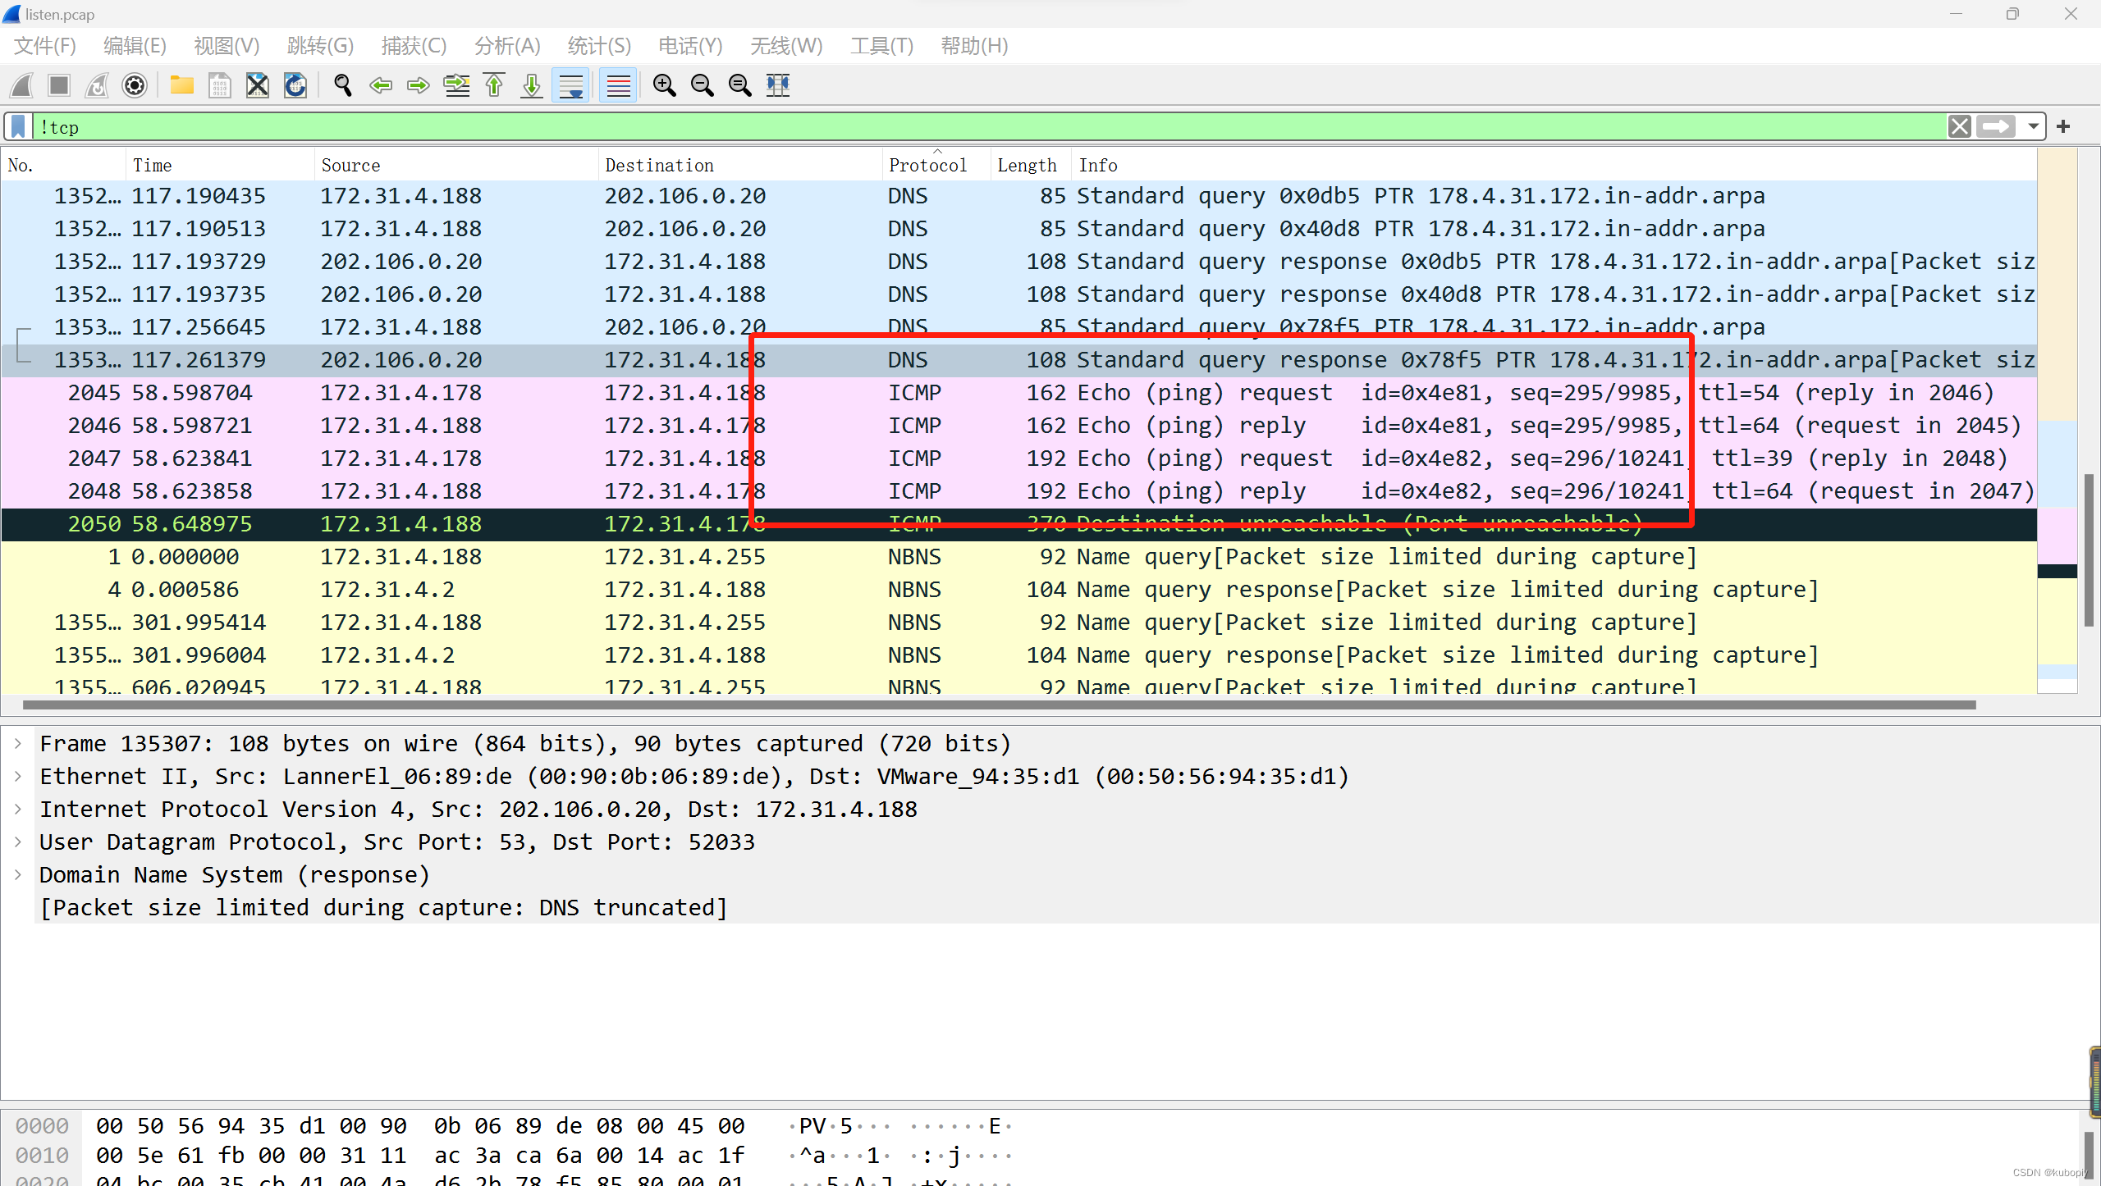This screenshot has height=1186, width=2101.
Task: Jump to first packet icon
Action: [x=494, y=85]
